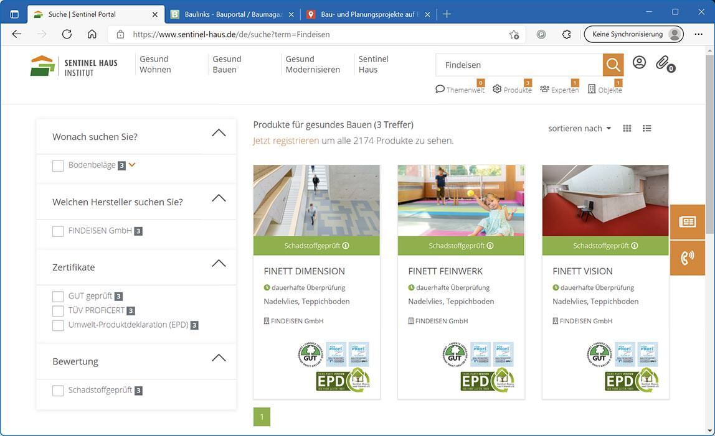
Task: Show info for FINETT VISION Schadstoffgeprüft
Action: pos(635,246)
